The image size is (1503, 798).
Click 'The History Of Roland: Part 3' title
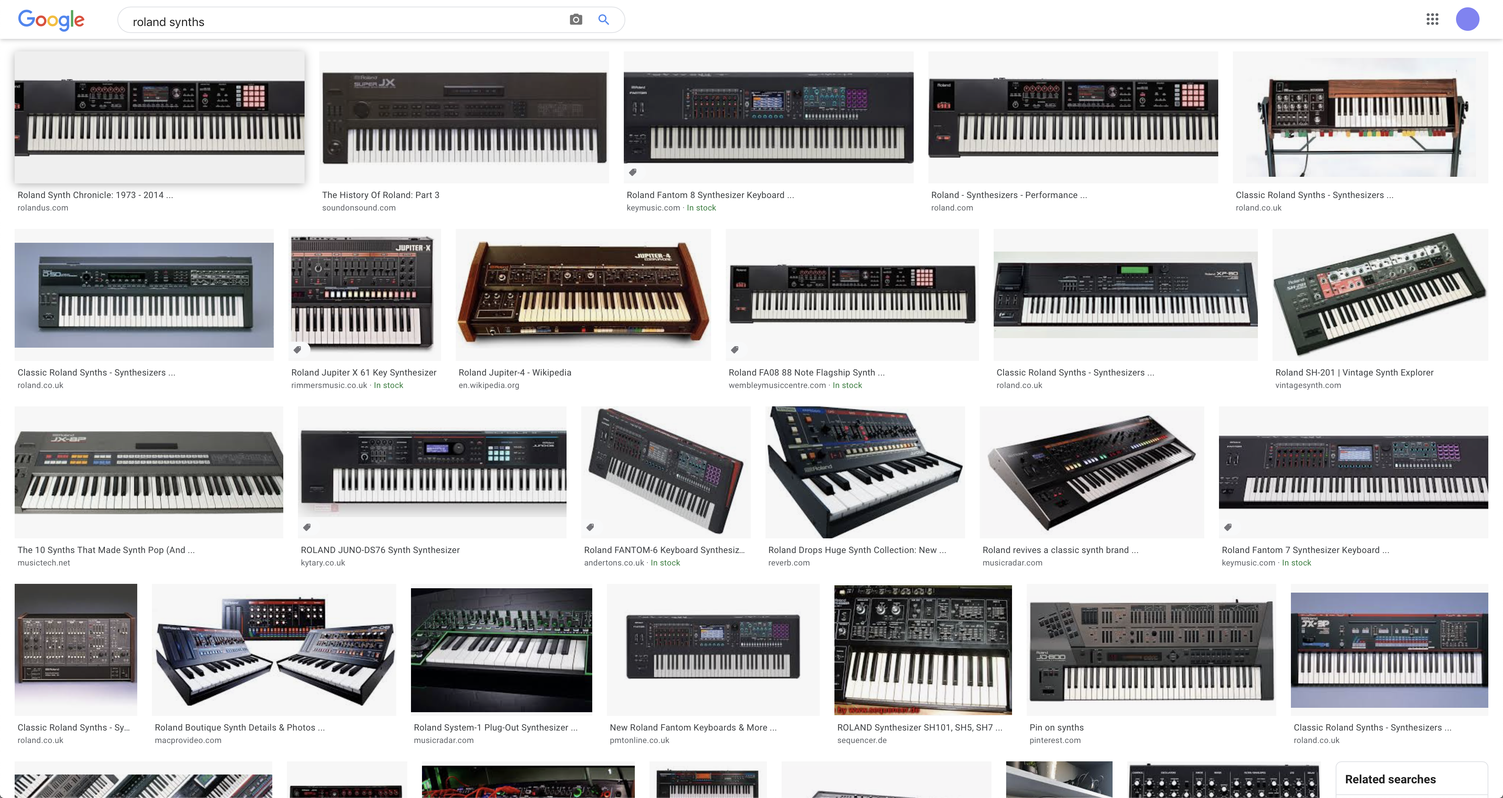(381, 195)
